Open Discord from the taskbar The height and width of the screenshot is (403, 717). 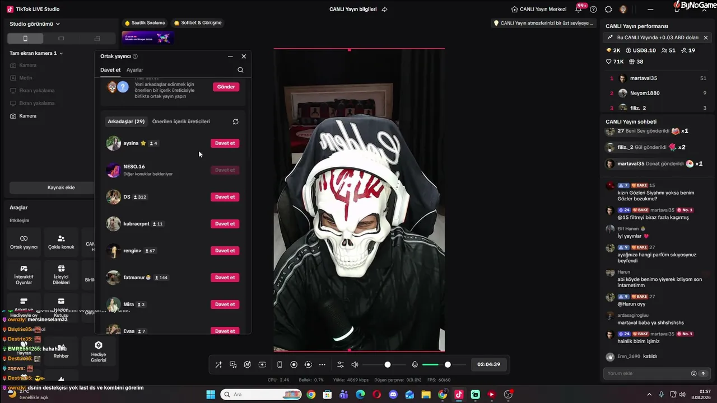pyautogui.click(x=393, y=395)
